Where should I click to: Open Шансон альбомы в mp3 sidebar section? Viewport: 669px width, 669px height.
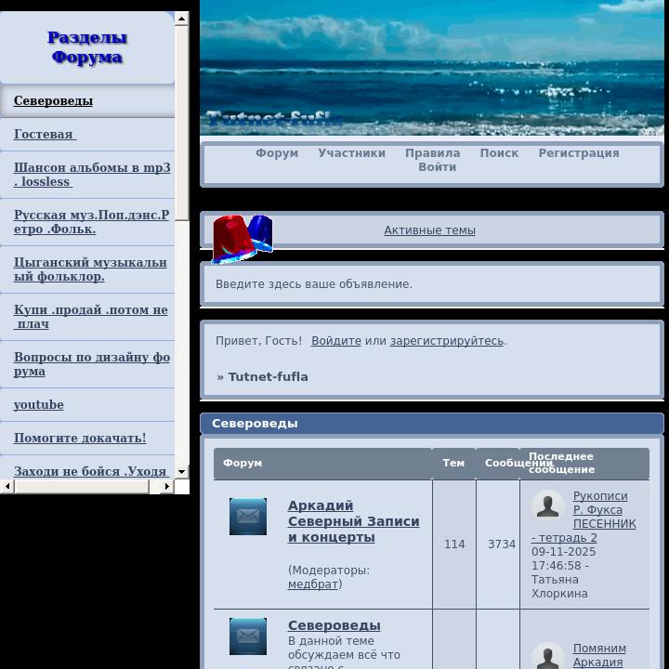click(x=91, y=175)
